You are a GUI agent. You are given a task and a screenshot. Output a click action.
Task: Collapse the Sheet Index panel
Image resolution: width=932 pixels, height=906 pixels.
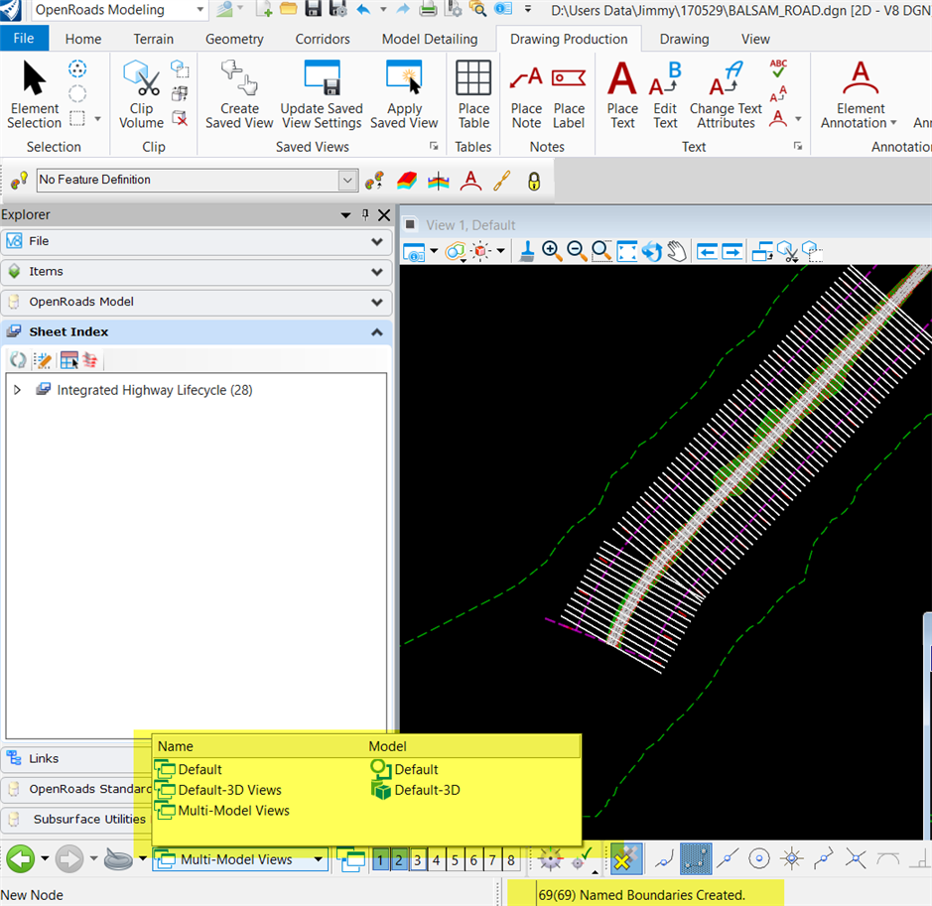(376, 332)
